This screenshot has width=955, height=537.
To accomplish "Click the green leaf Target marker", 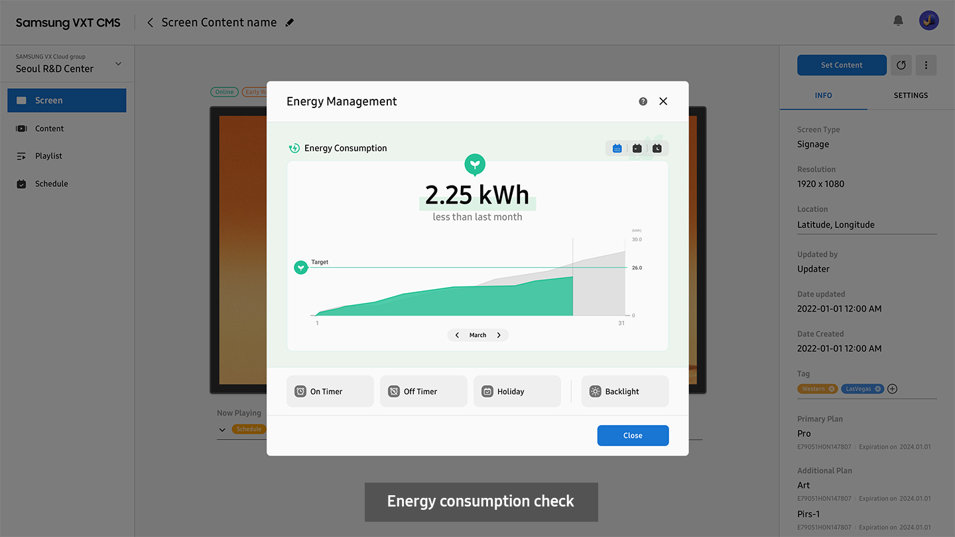I will [x=301, y=268].
